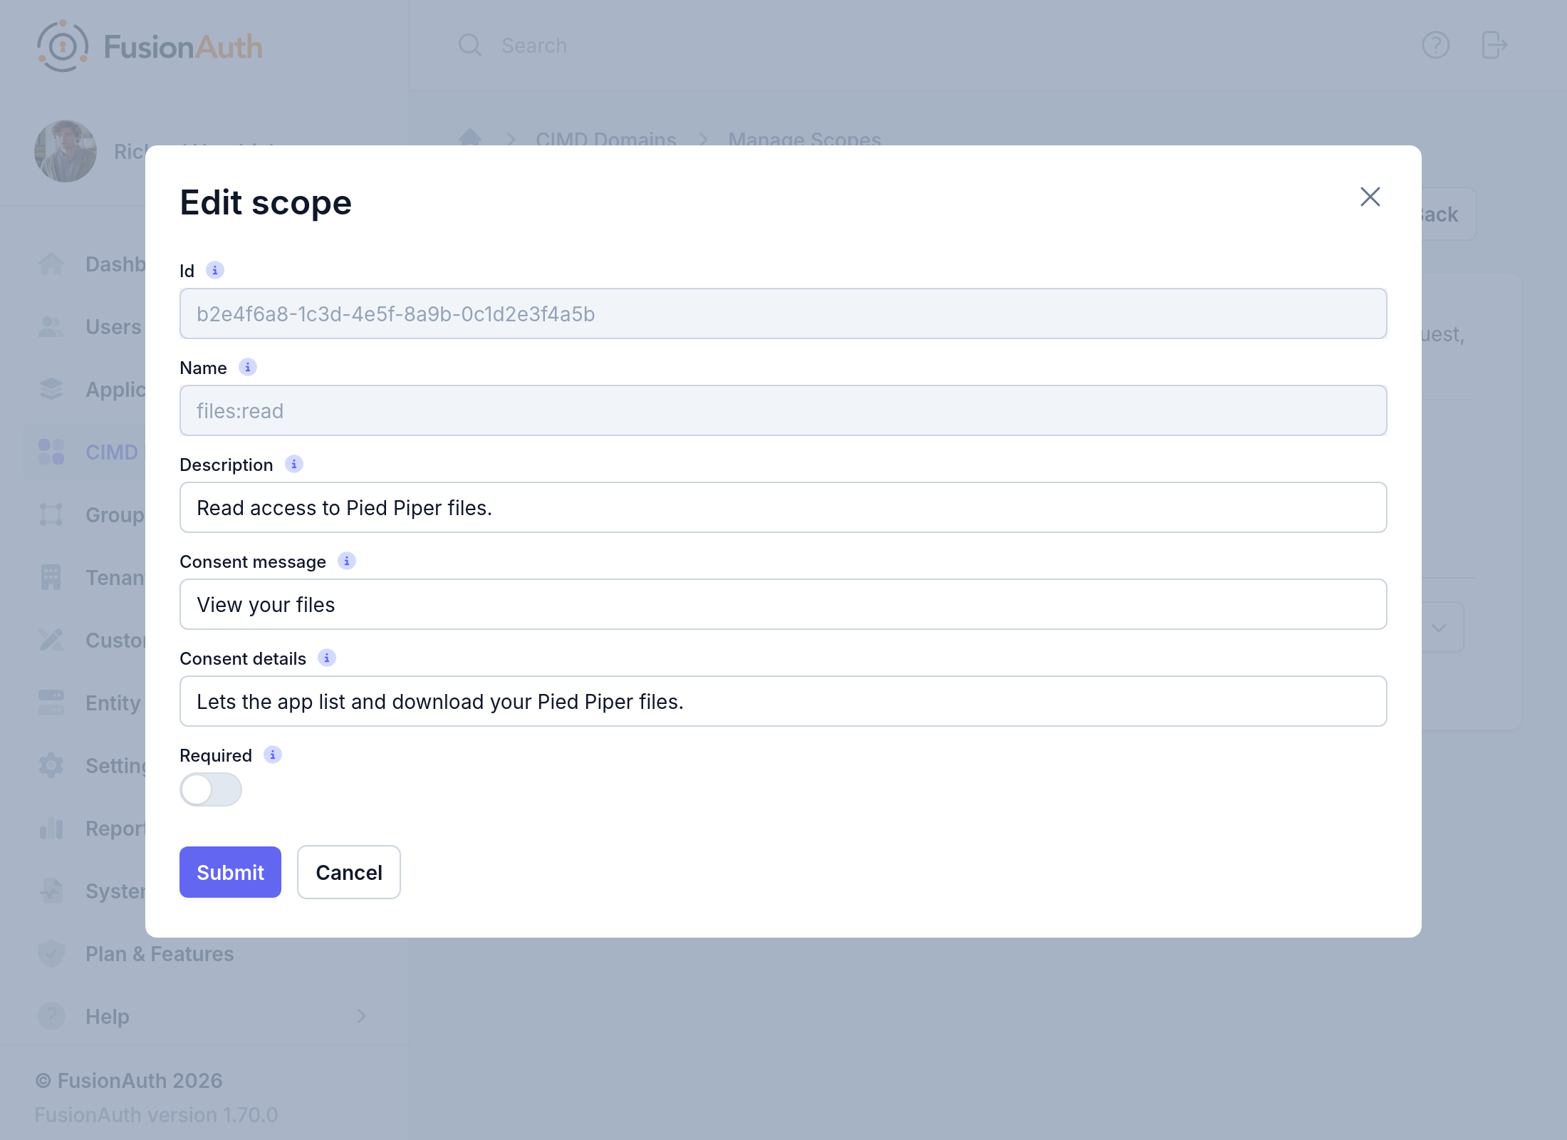Click the logout icon in header
Viewport: 1567px width, 1140px height.
(x=1494, y=46)
